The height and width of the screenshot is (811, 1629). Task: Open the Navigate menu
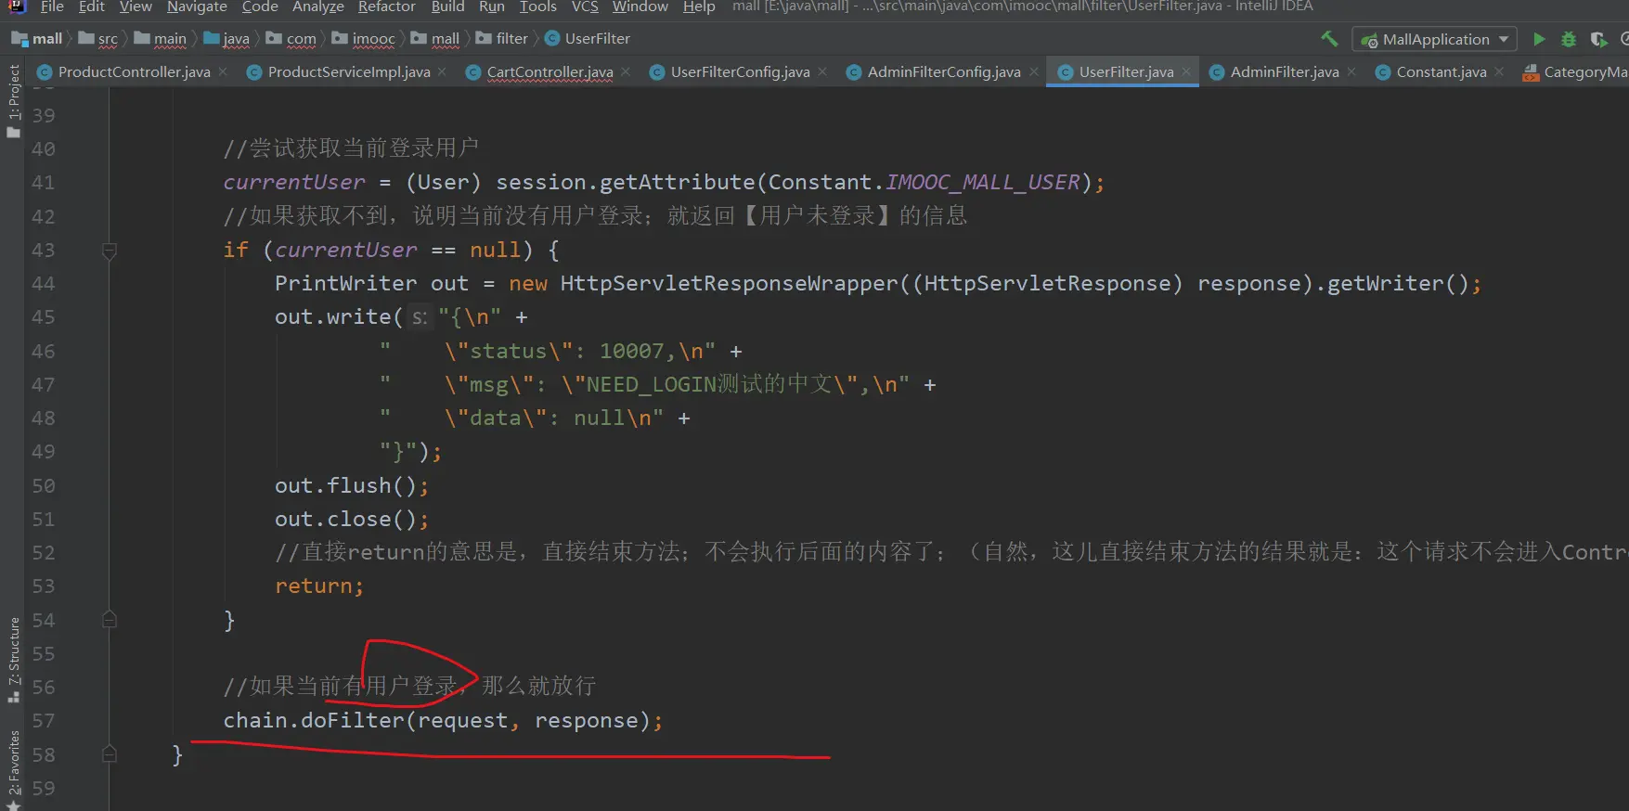[197, 6]
